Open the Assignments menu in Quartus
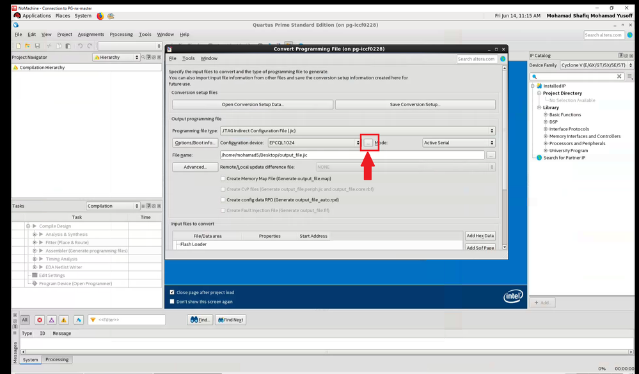This screenshot has height=374, width=639. click(x=91, y=35)
